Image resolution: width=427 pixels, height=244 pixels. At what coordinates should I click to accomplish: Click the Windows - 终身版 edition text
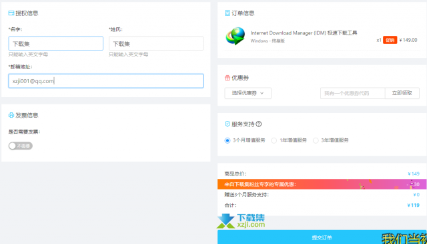pos(268,41)
